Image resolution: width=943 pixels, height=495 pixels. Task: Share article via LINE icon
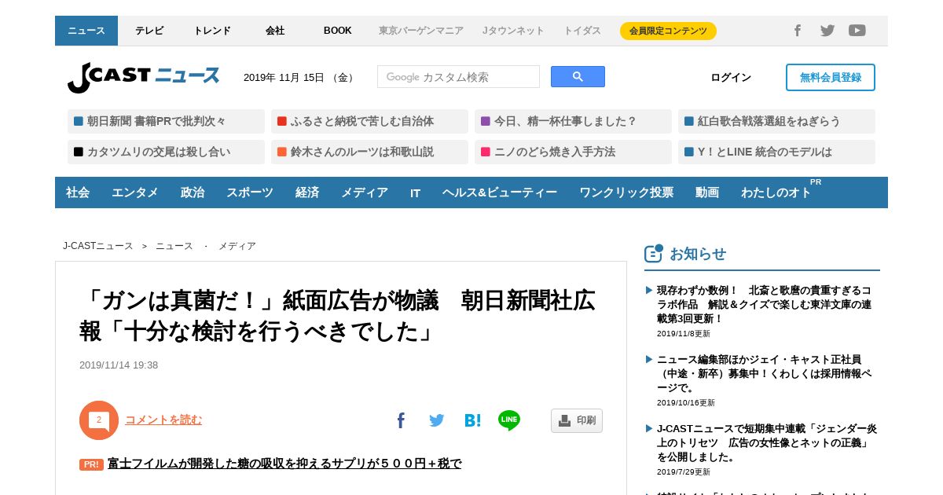point(509,420)
